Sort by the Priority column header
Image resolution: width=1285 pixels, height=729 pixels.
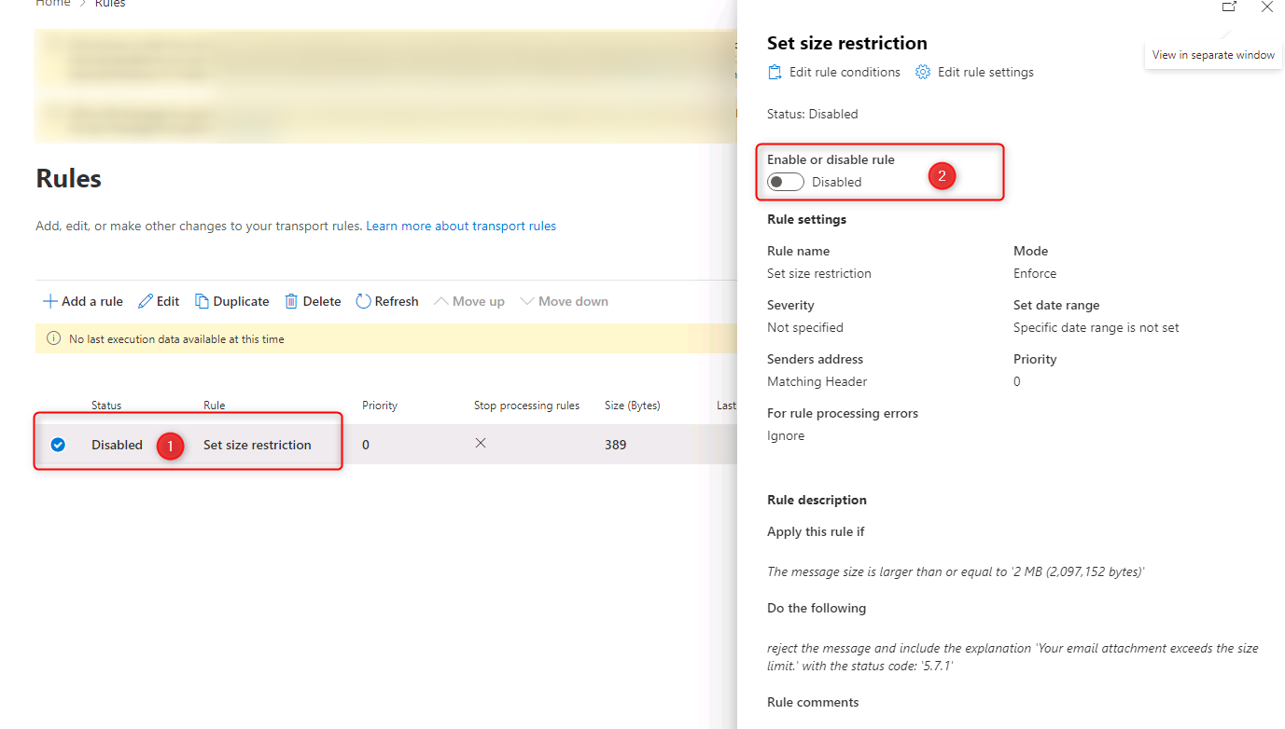pos(380,406)
